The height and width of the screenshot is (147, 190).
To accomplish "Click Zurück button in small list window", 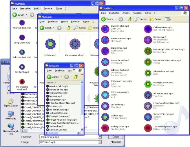I will coord(53,77).
